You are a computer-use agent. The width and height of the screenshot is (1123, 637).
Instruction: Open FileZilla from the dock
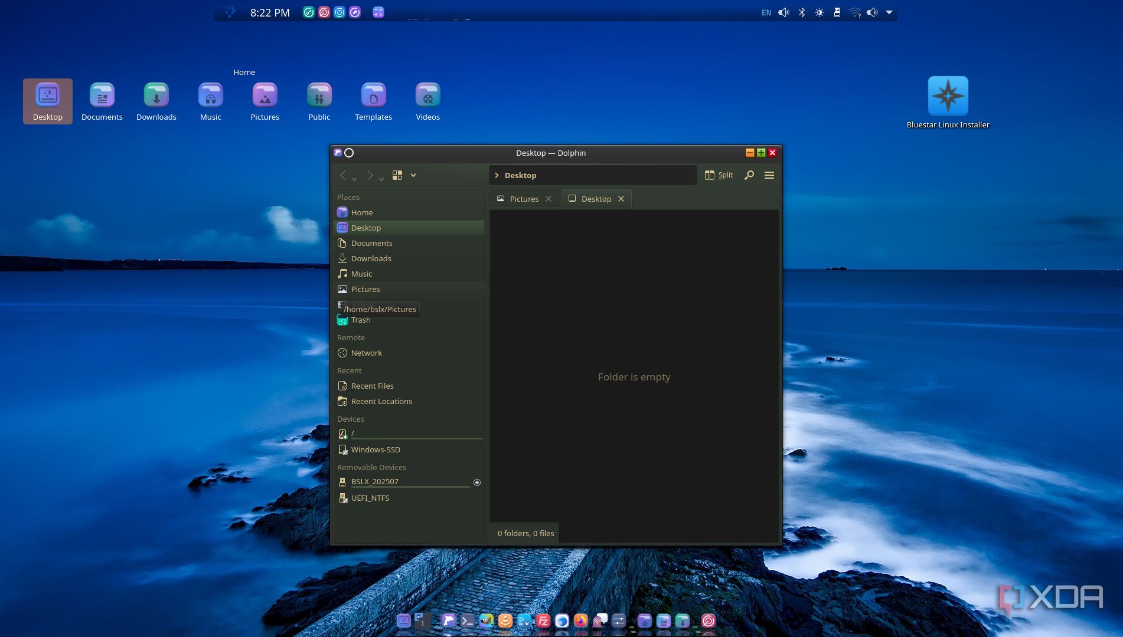coord(543,620)
